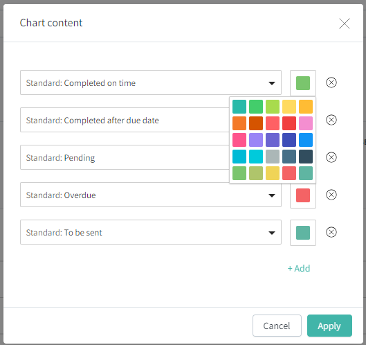Viewport: 366px width, 345px height.
Task: Click Apply to save chart content
Action: pyautogui.click(x=329, y=326)
